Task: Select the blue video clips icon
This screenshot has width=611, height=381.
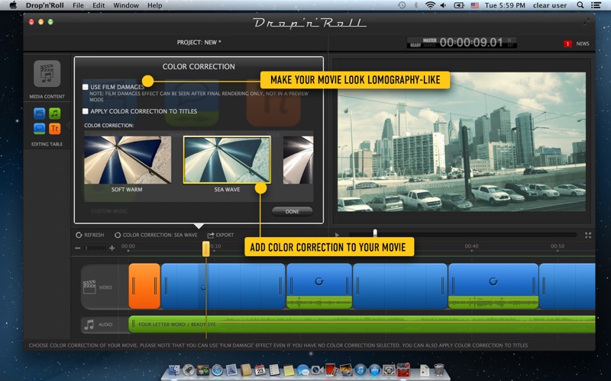Action: 40,114
